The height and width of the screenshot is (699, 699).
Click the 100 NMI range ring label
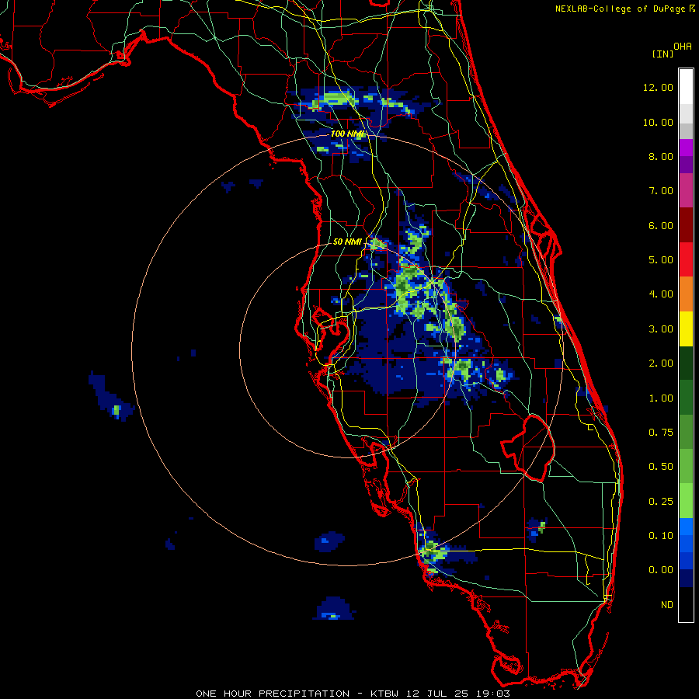point(347,134)
